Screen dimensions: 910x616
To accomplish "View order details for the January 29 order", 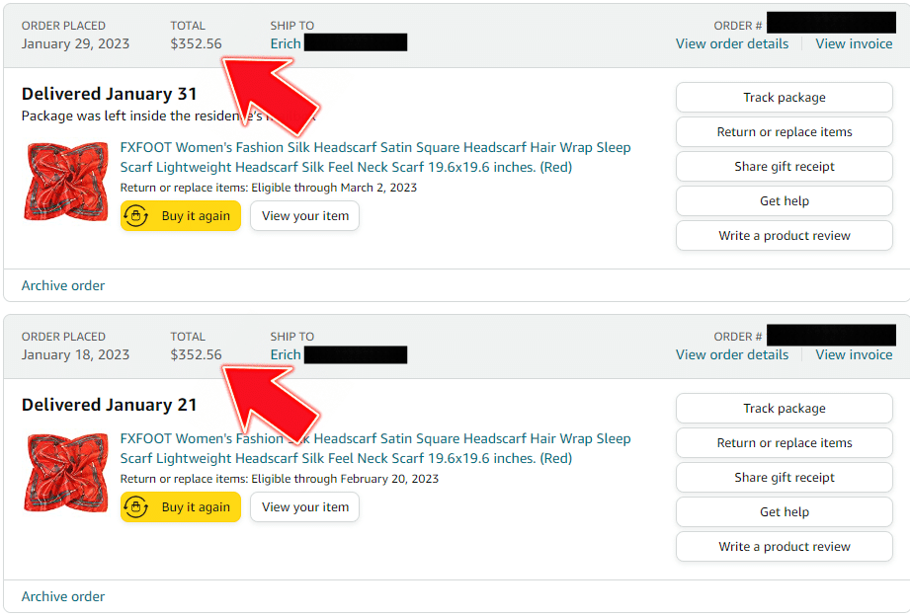I will [732, 44].
